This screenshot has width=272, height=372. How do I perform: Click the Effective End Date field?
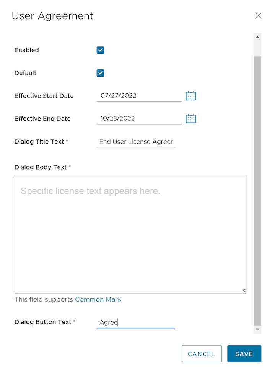[139, 119]
